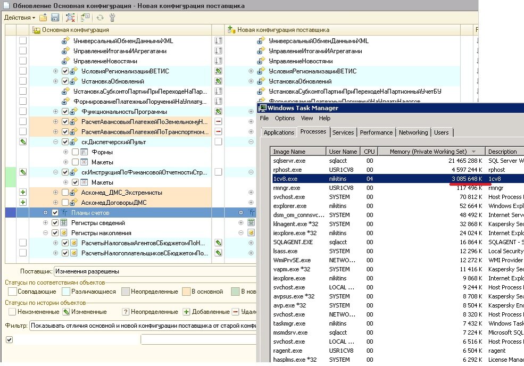
Task: Click pencil icon right of РасчетыНалогоплательщиковСБюджетомПо
Action: [218, 253]
